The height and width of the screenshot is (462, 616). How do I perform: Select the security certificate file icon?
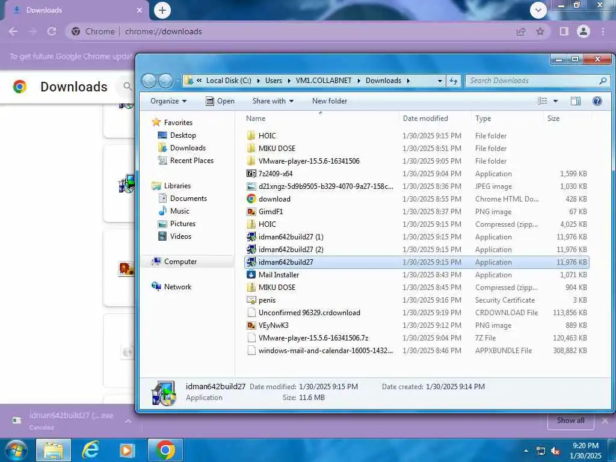251,300
